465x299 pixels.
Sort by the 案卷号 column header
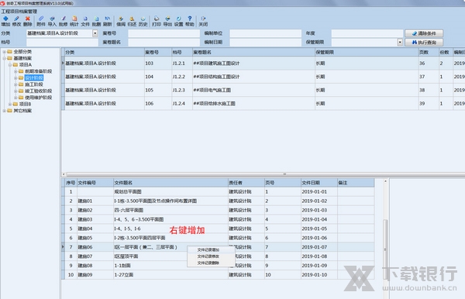point(158,52)
